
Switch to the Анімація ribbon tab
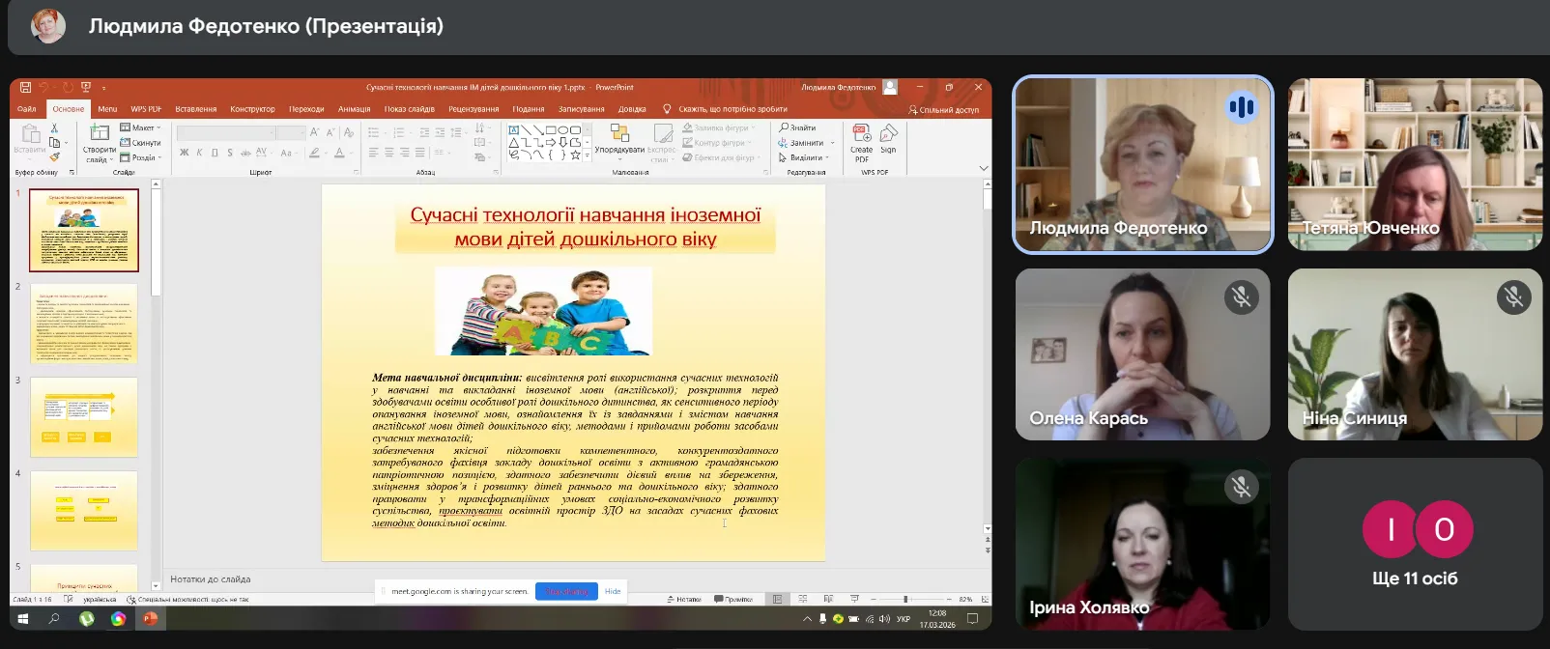354,109
